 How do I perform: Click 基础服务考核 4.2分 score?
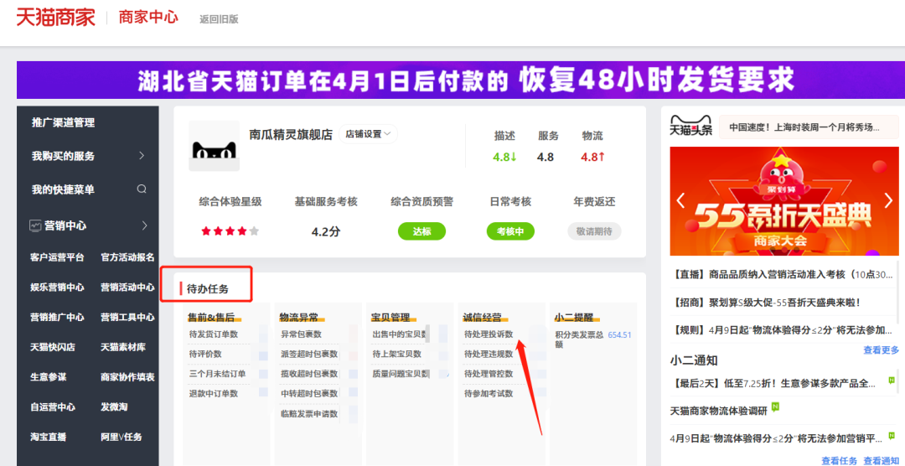point(325,232)
